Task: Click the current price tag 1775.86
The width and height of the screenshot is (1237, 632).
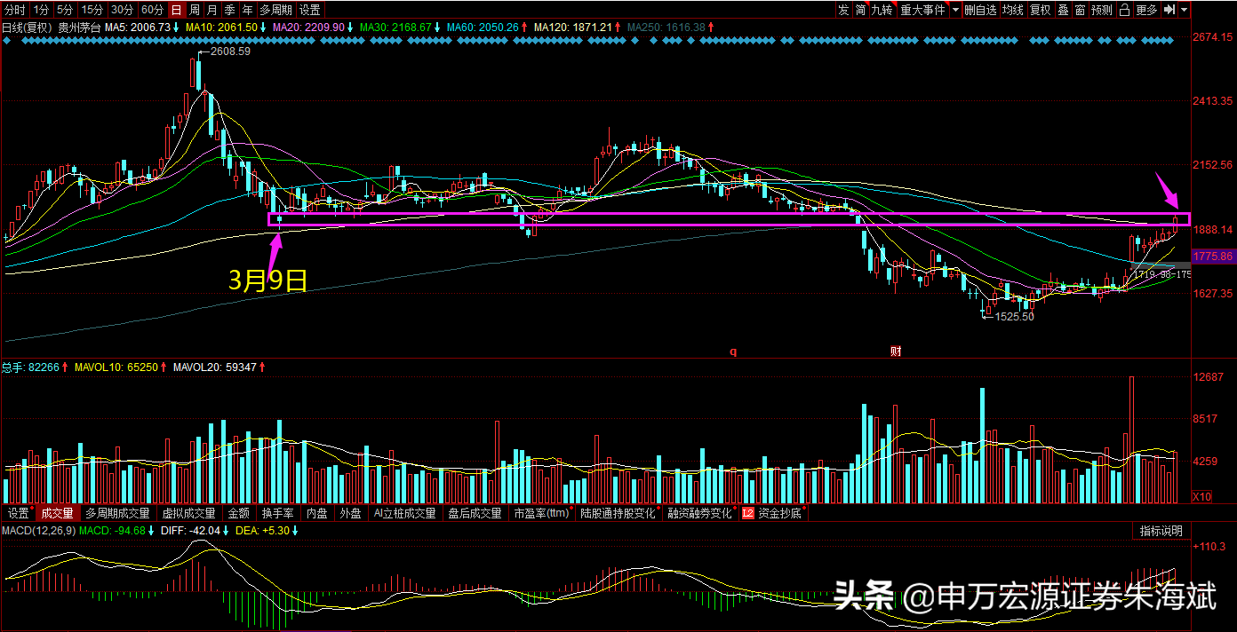Action: 1213,257
